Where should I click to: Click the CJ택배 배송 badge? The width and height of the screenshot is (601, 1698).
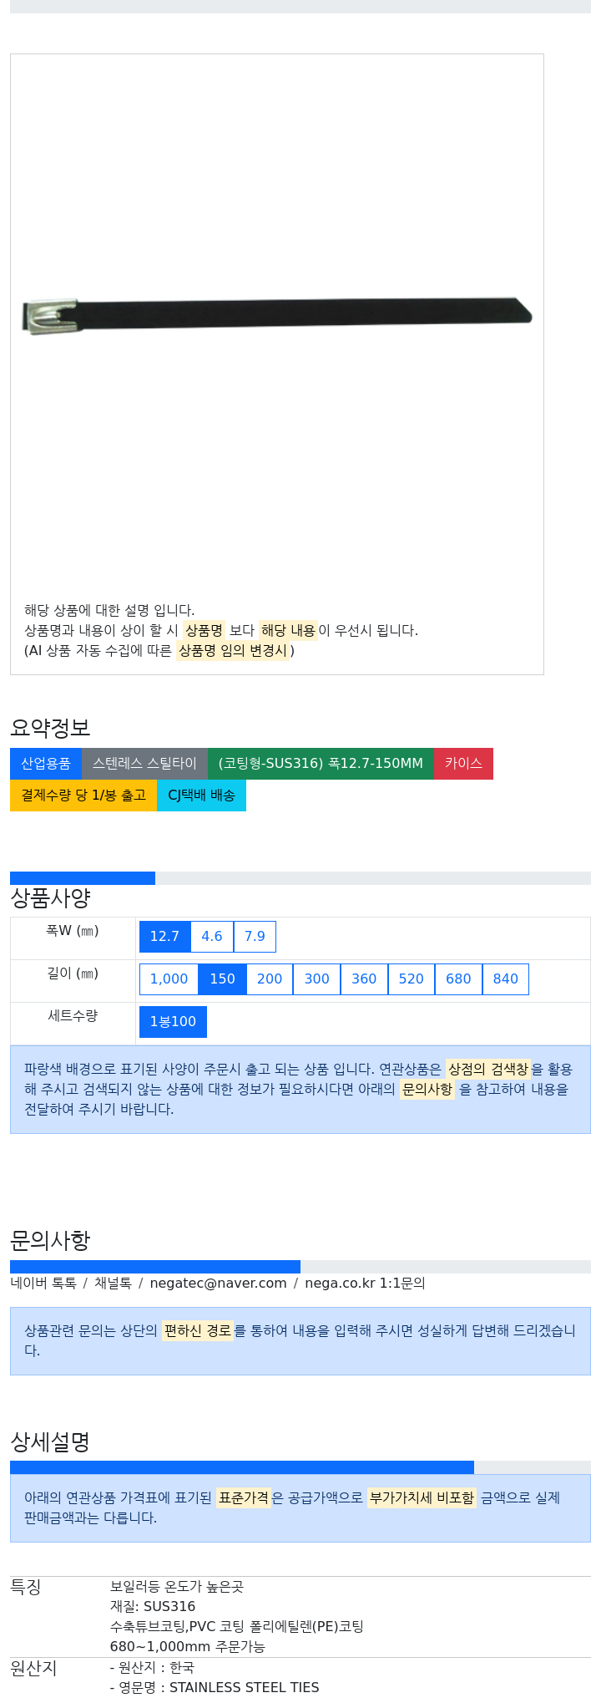(x=201, y=796)
